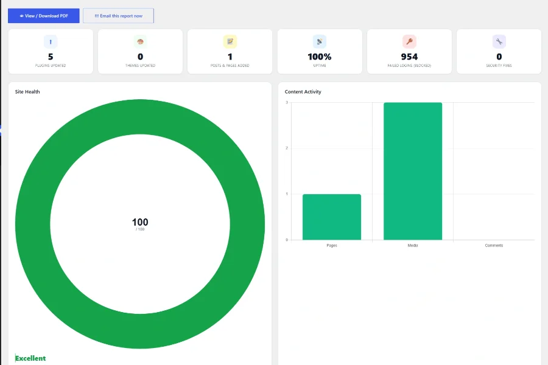Click the Uptime satellite icon
Screen dimensions: 548x365
320,42
